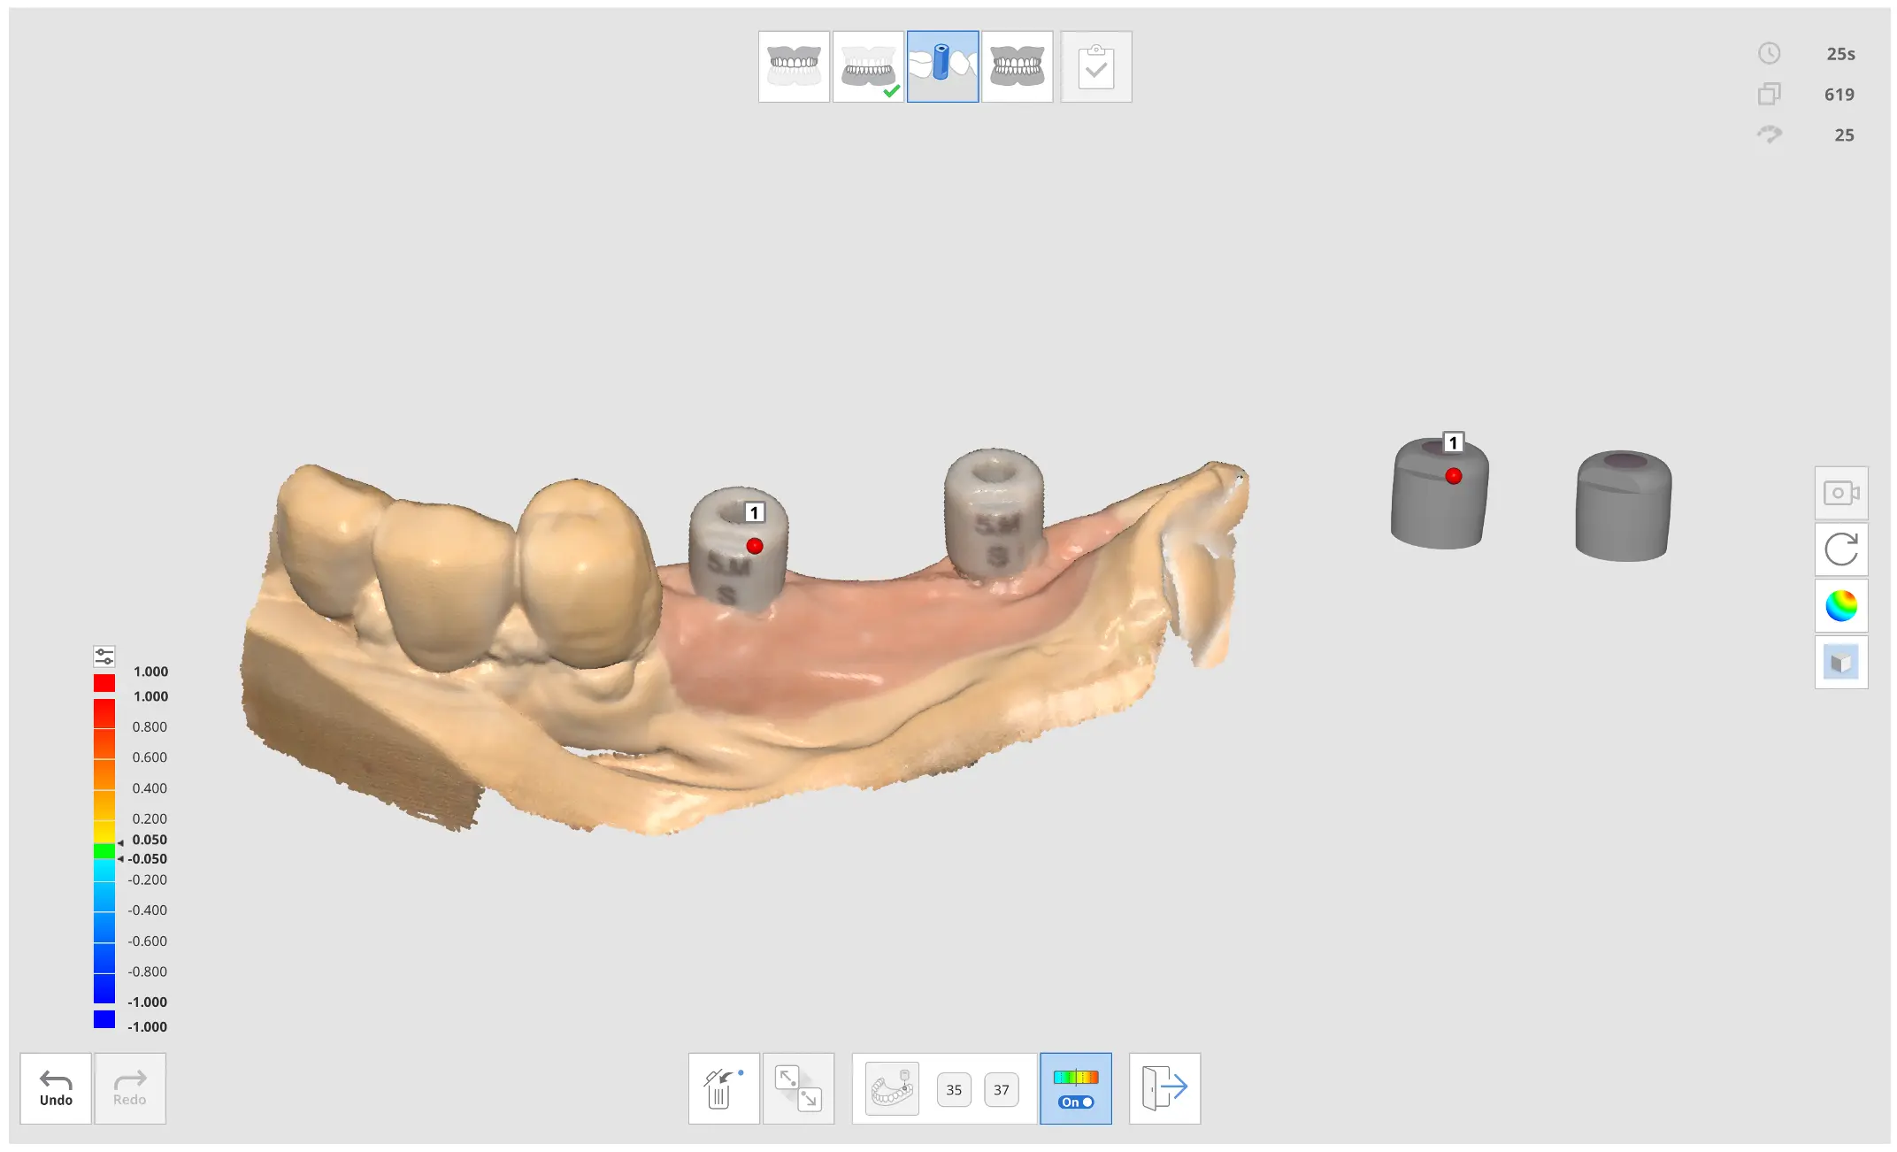Open the rainbow color display mode icon

[1841, 606]
